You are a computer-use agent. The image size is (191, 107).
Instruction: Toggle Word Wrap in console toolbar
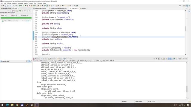point(167,59)
